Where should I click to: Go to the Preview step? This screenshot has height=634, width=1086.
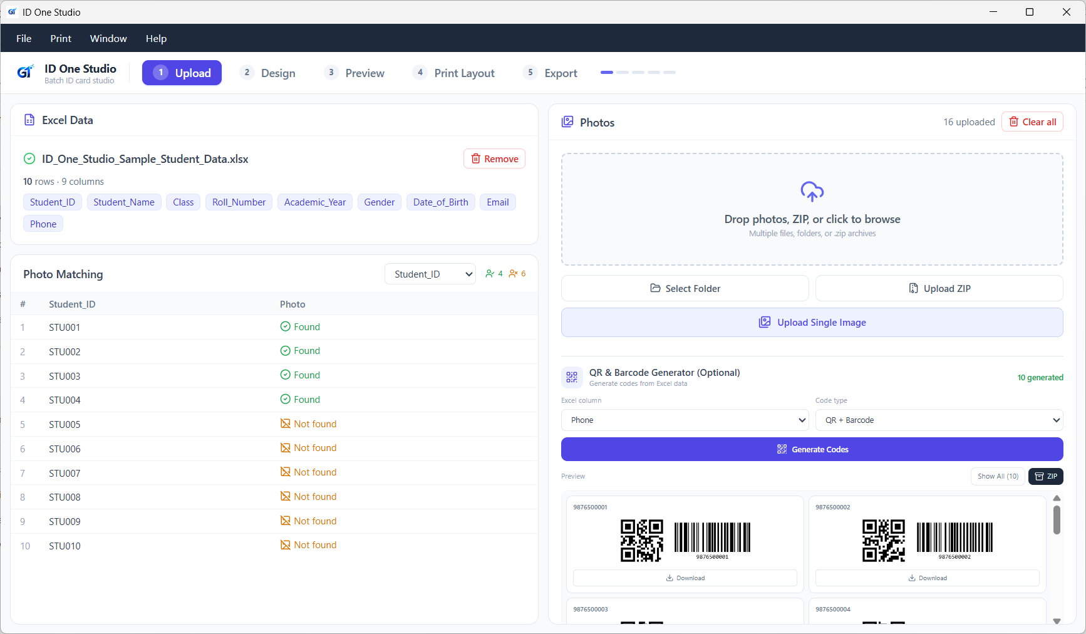355,73
